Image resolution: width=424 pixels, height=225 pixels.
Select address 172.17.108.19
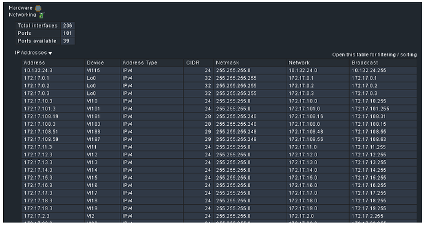click(41, 116)
